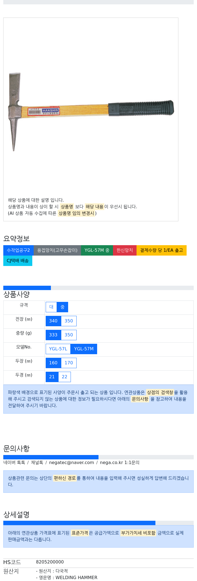Screen dimensions: 197x581
Task: Click the 용접망치(고무손잡이) tag
Action: [57, 250]
